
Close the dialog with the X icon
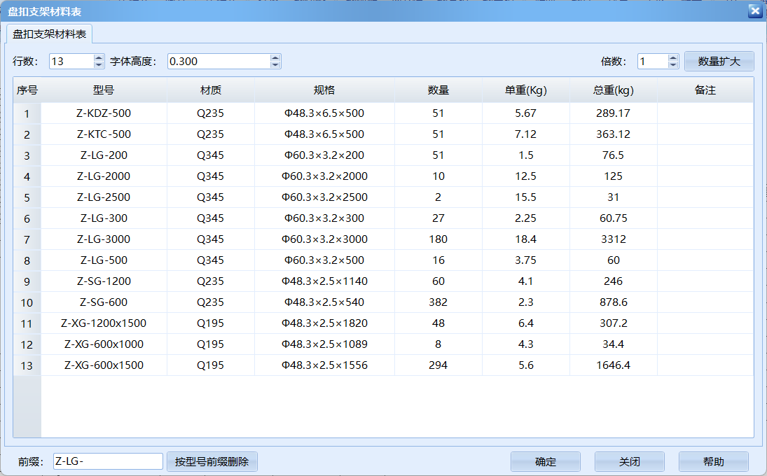[x=754, y=11]
